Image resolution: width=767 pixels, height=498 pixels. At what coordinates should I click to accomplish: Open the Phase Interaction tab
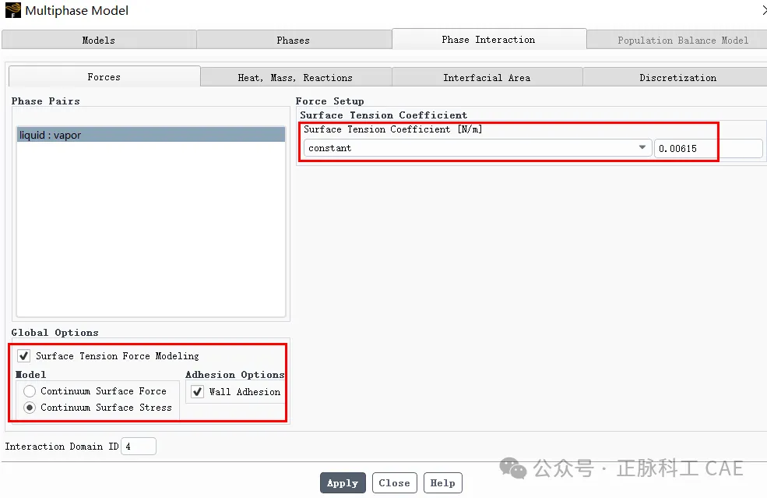pos(489,39)
